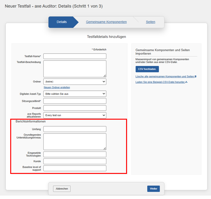211x199 pixels.
Task: Select the Eingesetzte Technologien input field
Action: (75, 154)
